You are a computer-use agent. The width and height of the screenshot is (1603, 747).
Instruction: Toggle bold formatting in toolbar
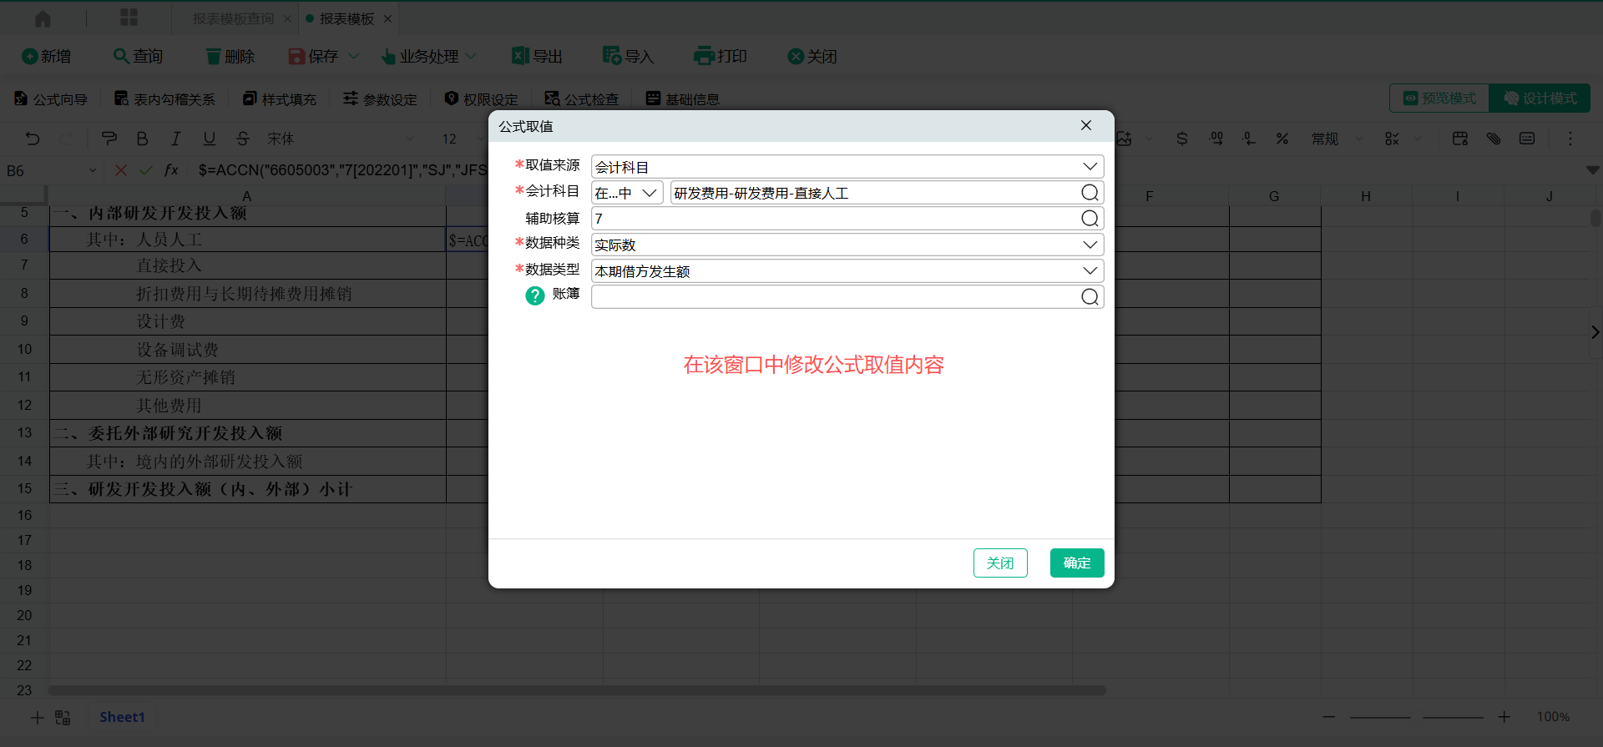coord(142,139)
